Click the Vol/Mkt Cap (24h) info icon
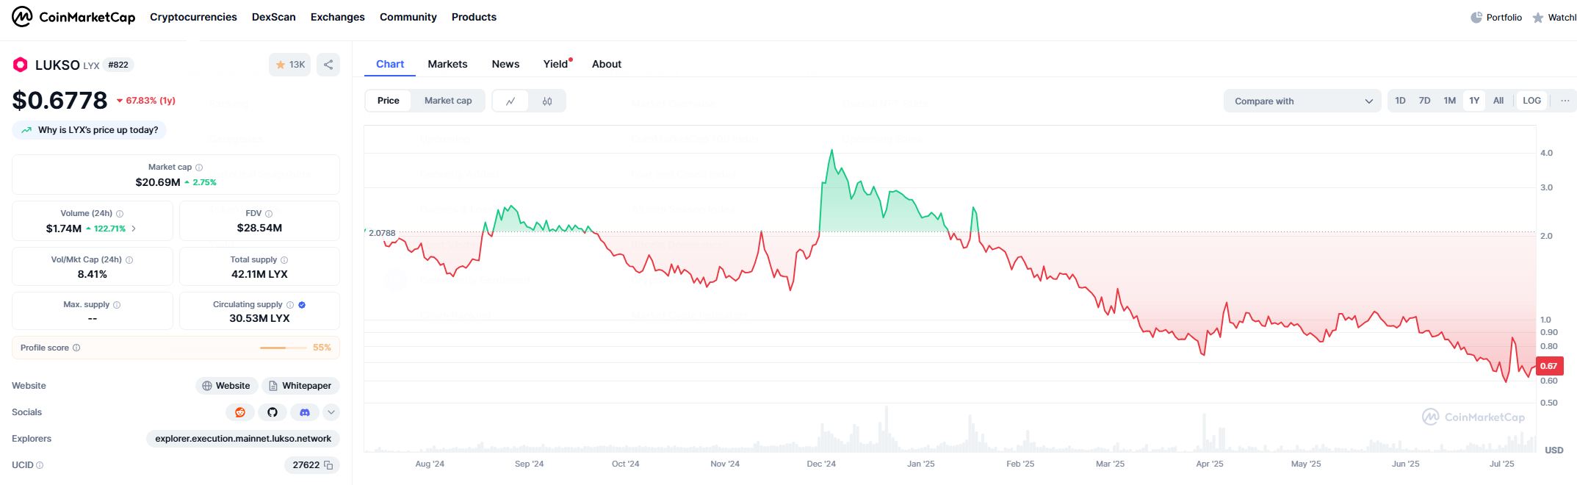The image size is (1577, 485). pyautogui.click(x=129, y=260)
